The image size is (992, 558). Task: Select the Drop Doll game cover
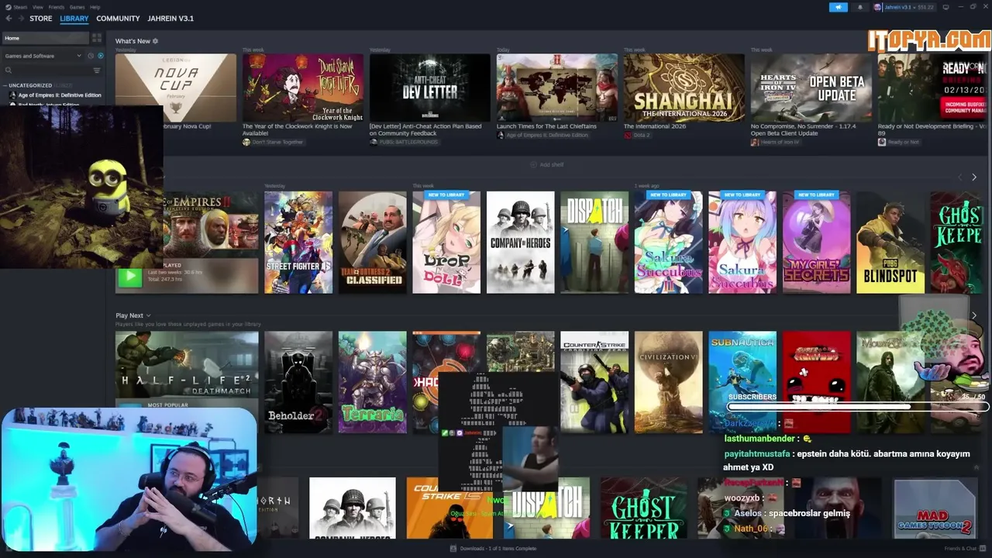tap(446, 243)
